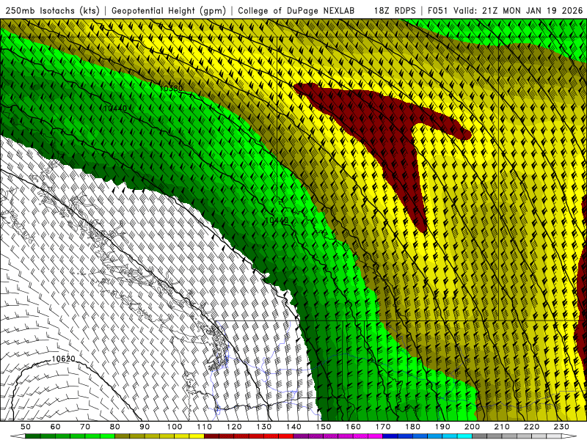
Task: Click the 80 label on the color scale
Action: (114, 427)
